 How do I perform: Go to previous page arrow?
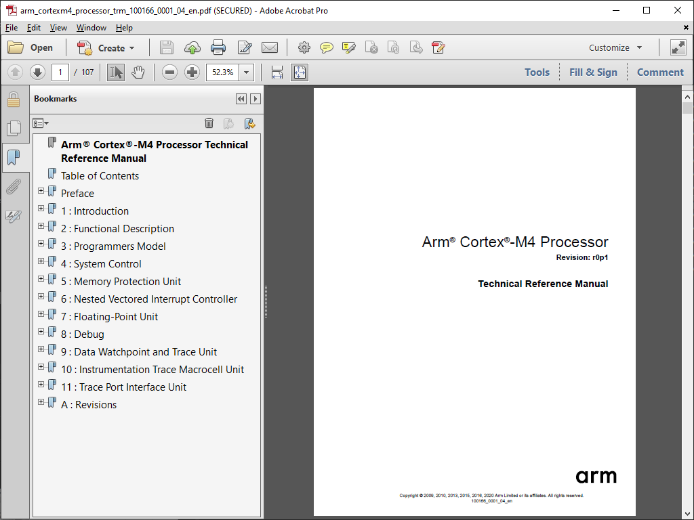click(15, 72)
